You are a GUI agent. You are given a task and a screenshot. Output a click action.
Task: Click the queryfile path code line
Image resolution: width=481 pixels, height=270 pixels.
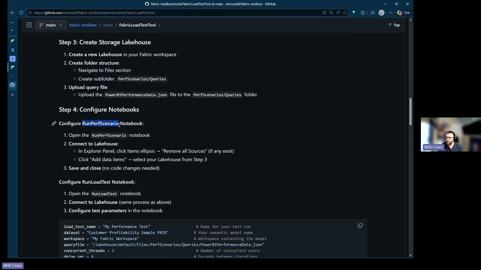click(164, 244)
